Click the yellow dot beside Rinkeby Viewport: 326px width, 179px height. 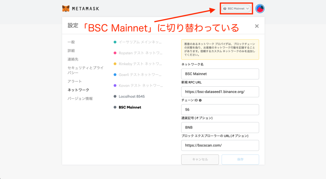[115, 64]
